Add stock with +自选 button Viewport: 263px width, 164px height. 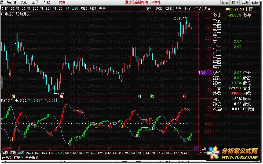point(198,8)
